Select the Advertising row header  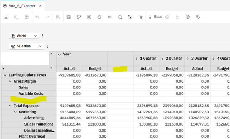coord(34,118)
